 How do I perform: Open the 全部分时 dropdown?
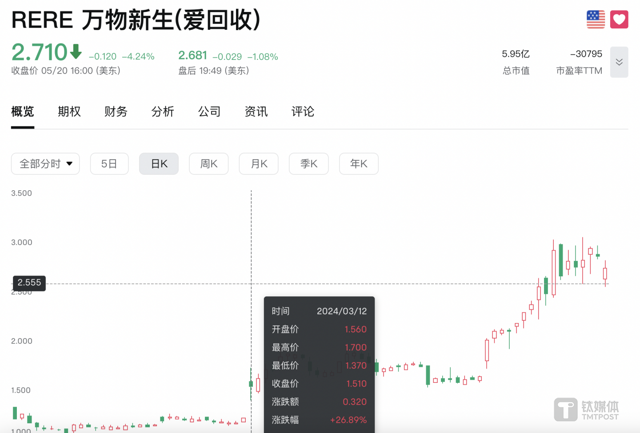point(45,164)
